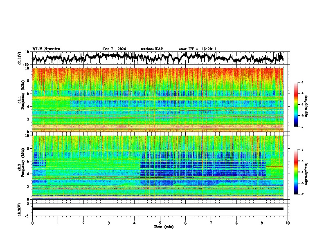Click the ch.1 spectrogram panel
Viewport: 324px width, 250px height.
click(x=158, y=100)
